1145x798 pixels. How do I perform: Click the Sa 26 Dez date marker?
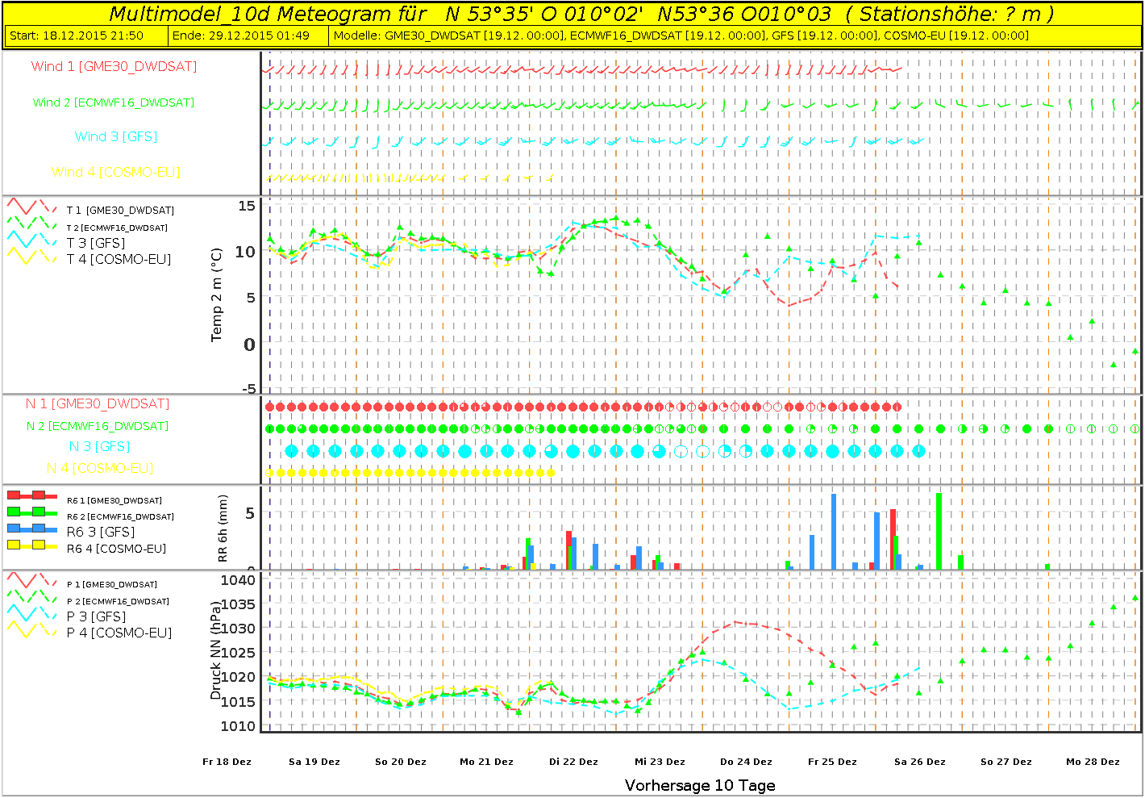point(919,762)
